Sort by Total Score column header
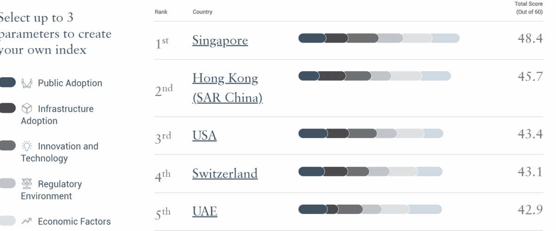 click(x=529, y=8)
